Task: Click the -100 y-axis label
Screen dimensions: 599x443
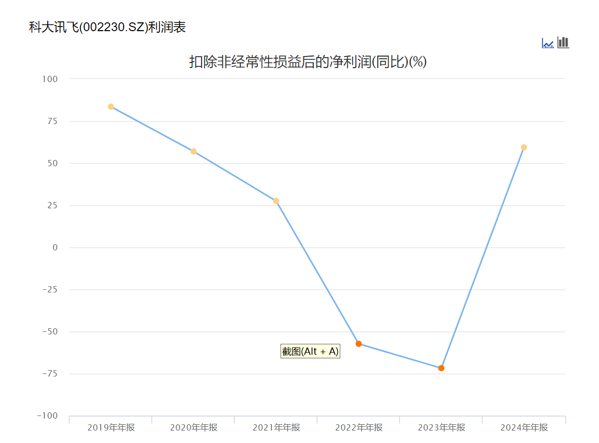Action: [x=47, y=415]
